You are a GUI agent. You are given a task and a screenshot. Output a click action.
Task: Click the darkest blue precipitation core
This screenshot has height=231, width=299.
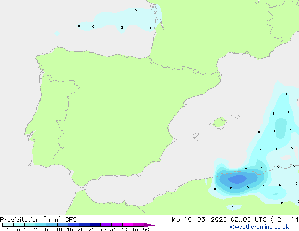coord(237,179)
